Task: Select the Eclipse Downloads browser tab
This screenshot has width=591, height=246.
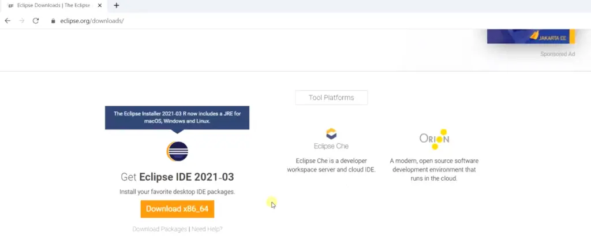Action: click(x=55, y=5)
